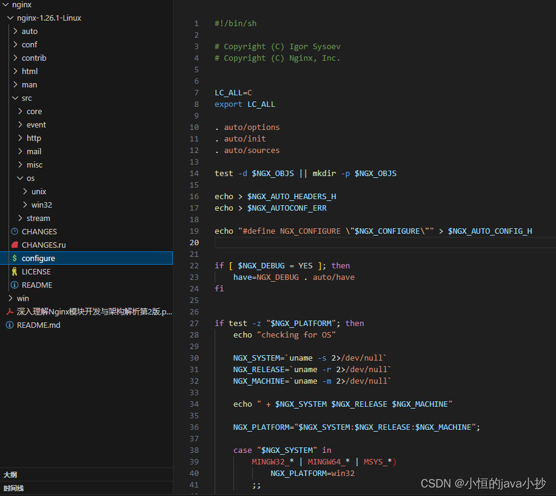Open the README.md file

(x=39, y=325)
